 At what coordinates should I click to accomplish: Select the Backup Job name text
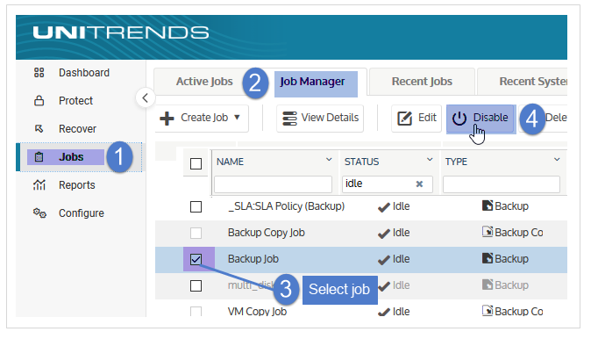(253, 259)
